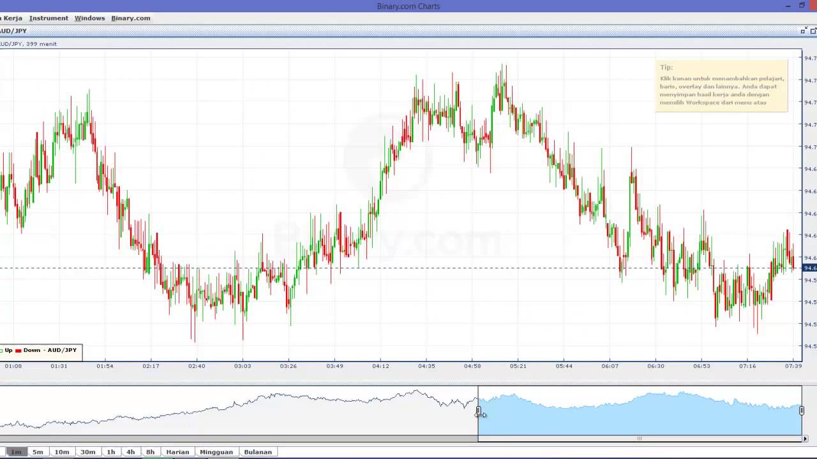Switch to the Harian timeframe tab
The width and height of the screenshot is (817, 459).
click(x=177, y=452)
